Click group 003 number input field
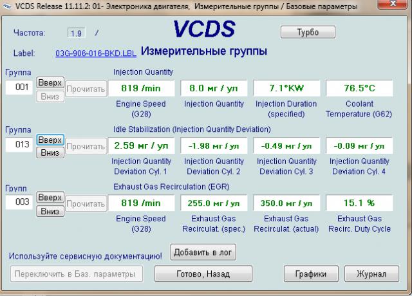This screenshot has width=412, height=296. 19,202
